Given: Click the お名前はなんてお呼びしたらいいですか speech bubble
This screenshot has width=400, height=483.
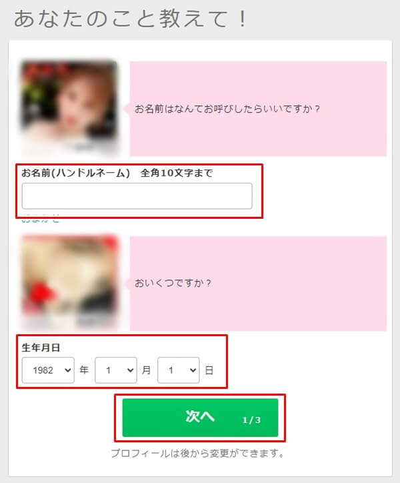Looking at the screenshot, I should (x=258, y=109).
